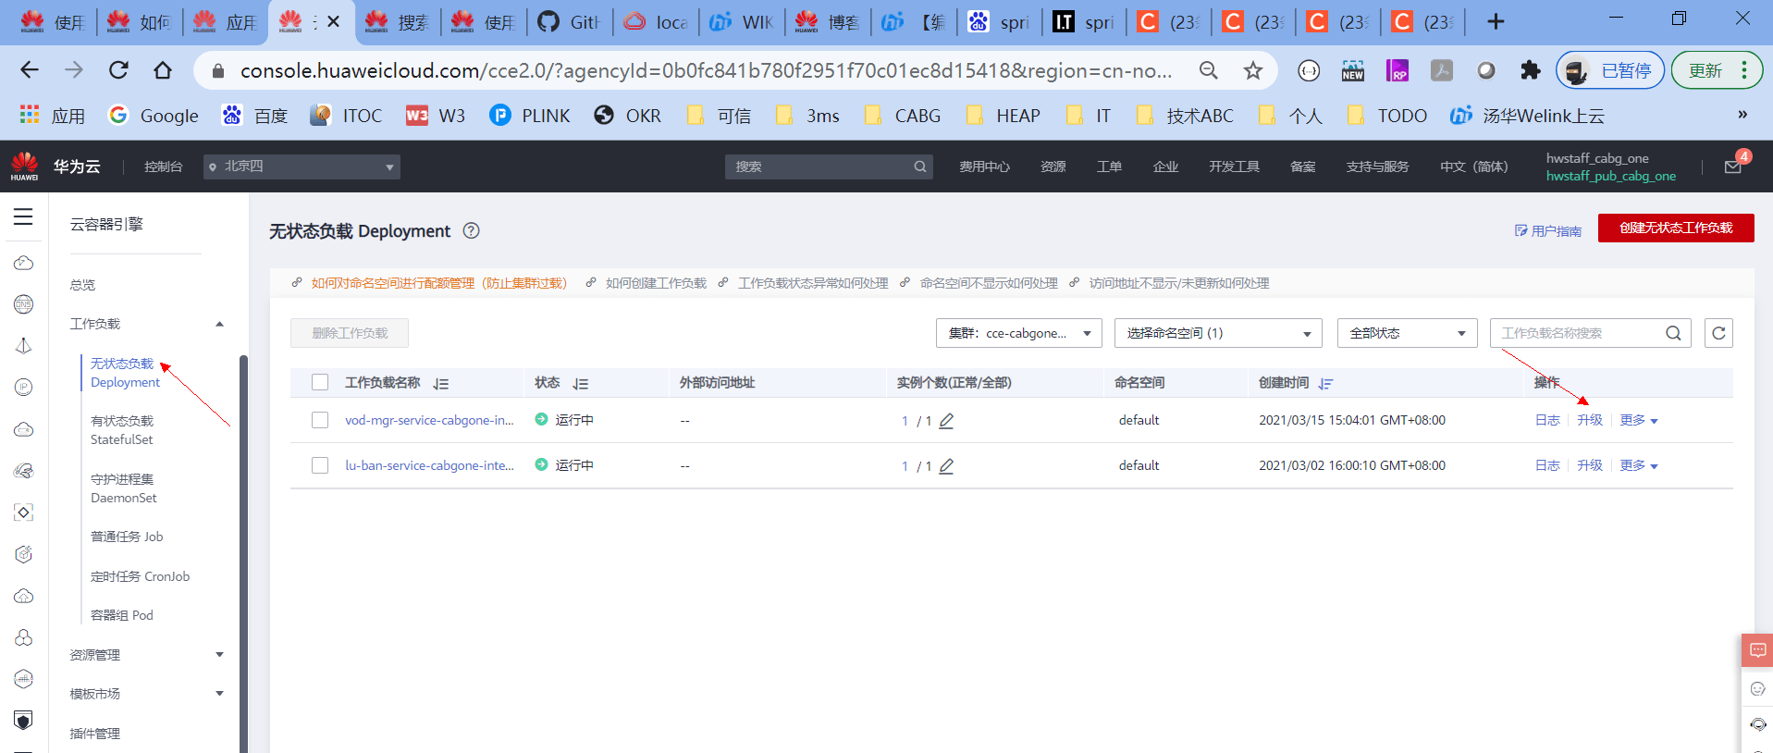Open the 用户指南 user guide link
Image resolution: width=1773 pixels, height=753 pixels.
click(1548, 230)
